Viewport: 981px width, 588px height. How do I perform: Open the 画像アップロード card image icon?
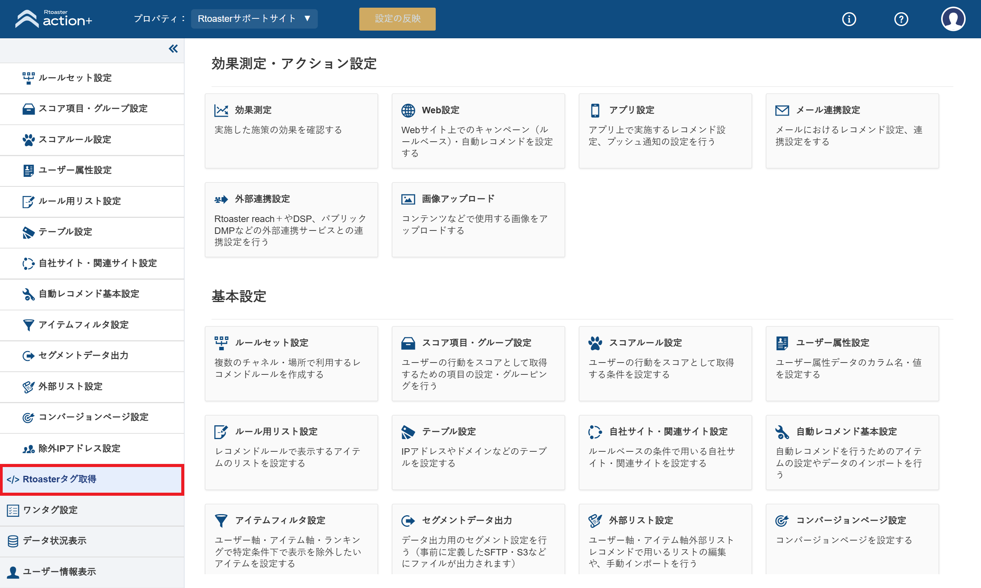pos(408,199)
